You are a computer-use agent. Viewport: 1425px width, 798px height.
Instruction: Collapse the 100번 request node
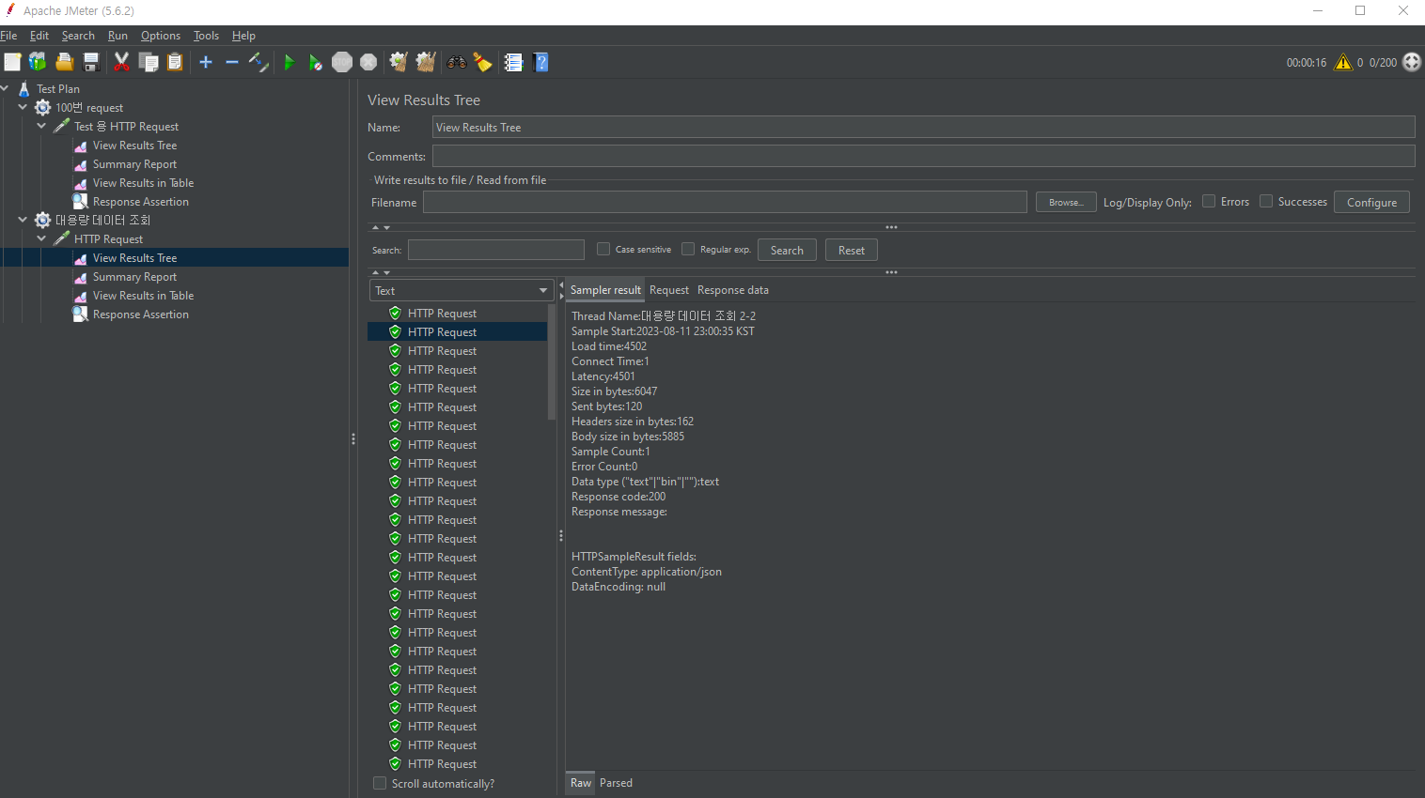(x=23, y=107)
